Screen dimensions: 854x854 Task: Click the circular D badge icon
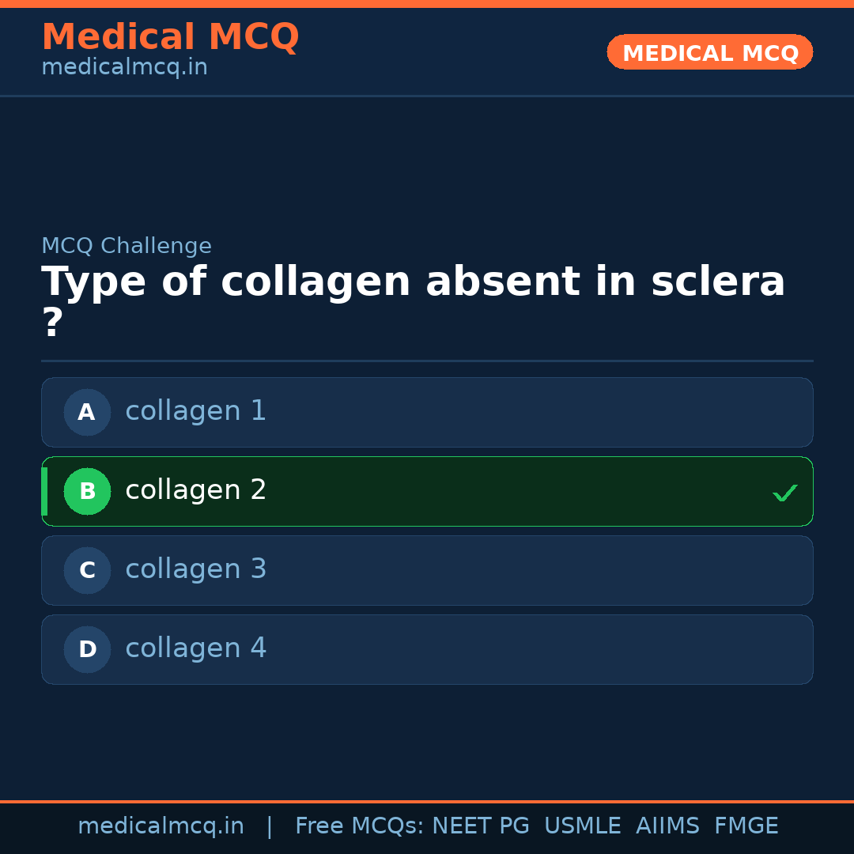point(87,649)
